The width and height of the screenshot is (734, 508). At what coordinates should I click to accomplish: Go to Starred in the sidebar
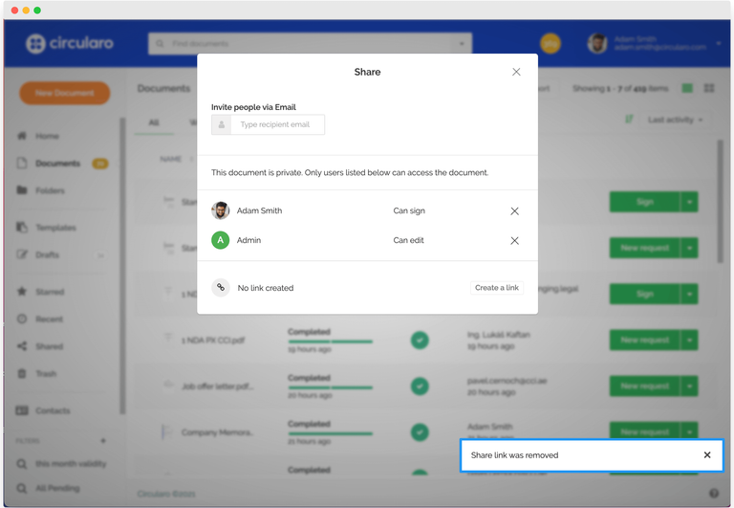pos(49,292)
